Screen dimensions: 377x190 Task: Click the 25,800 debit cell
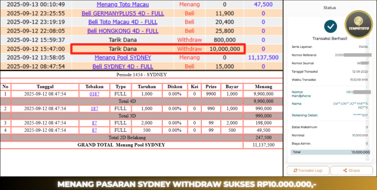[x=224, y=31]
